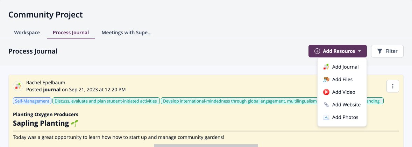This screenshot has width=412, height=147.
Task: Click the Add Photos picture icon
Action: 326,117
